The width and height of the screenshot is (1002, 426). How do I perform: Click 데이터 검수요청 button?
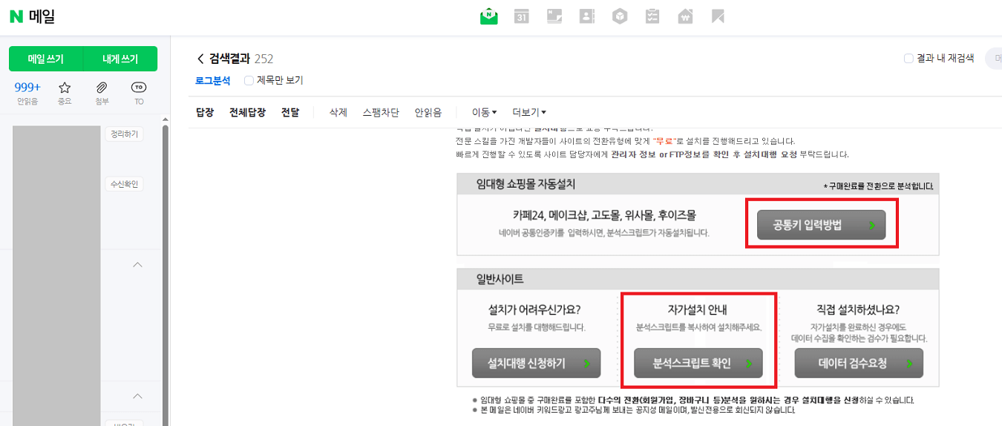click(x=859, y=363)
